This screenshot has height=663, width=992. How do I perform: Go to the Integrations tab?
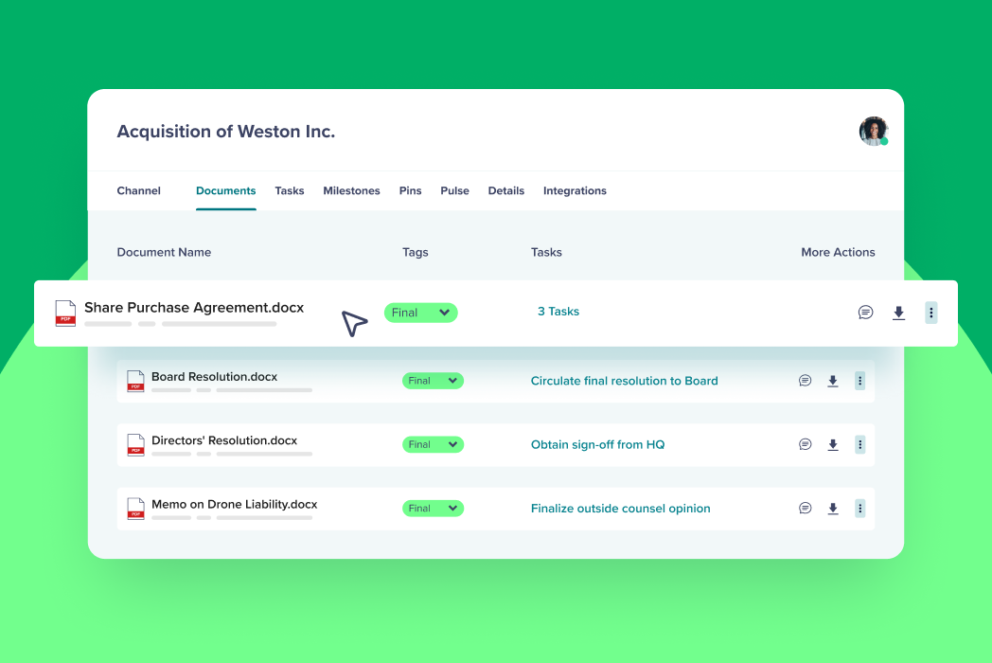pos(575,190)
